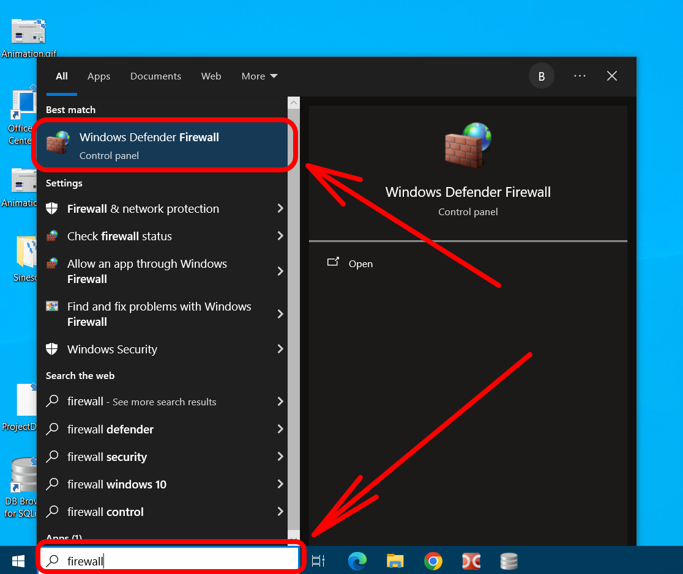683x574 pixels.
Task: Click the Edge browser taskbar icon
Action: (357, 561)
